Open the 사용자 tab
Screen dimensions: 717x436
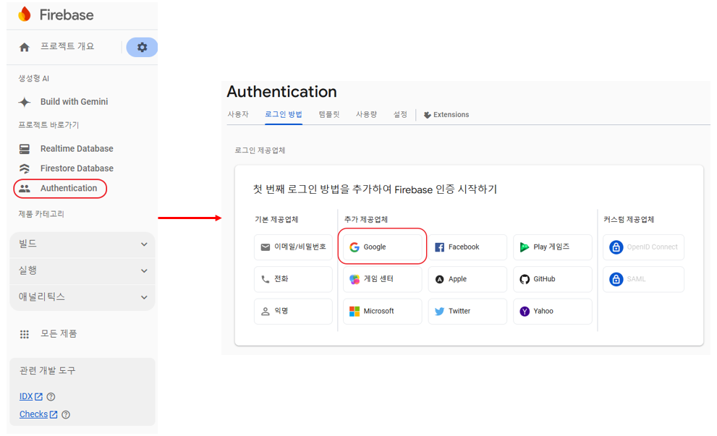click(x=238, y=114)
